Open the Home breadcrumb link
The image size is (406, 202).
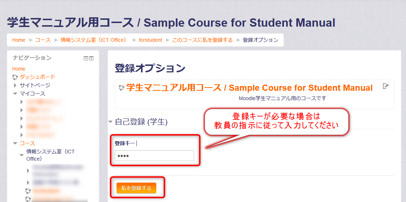(19, 40)
